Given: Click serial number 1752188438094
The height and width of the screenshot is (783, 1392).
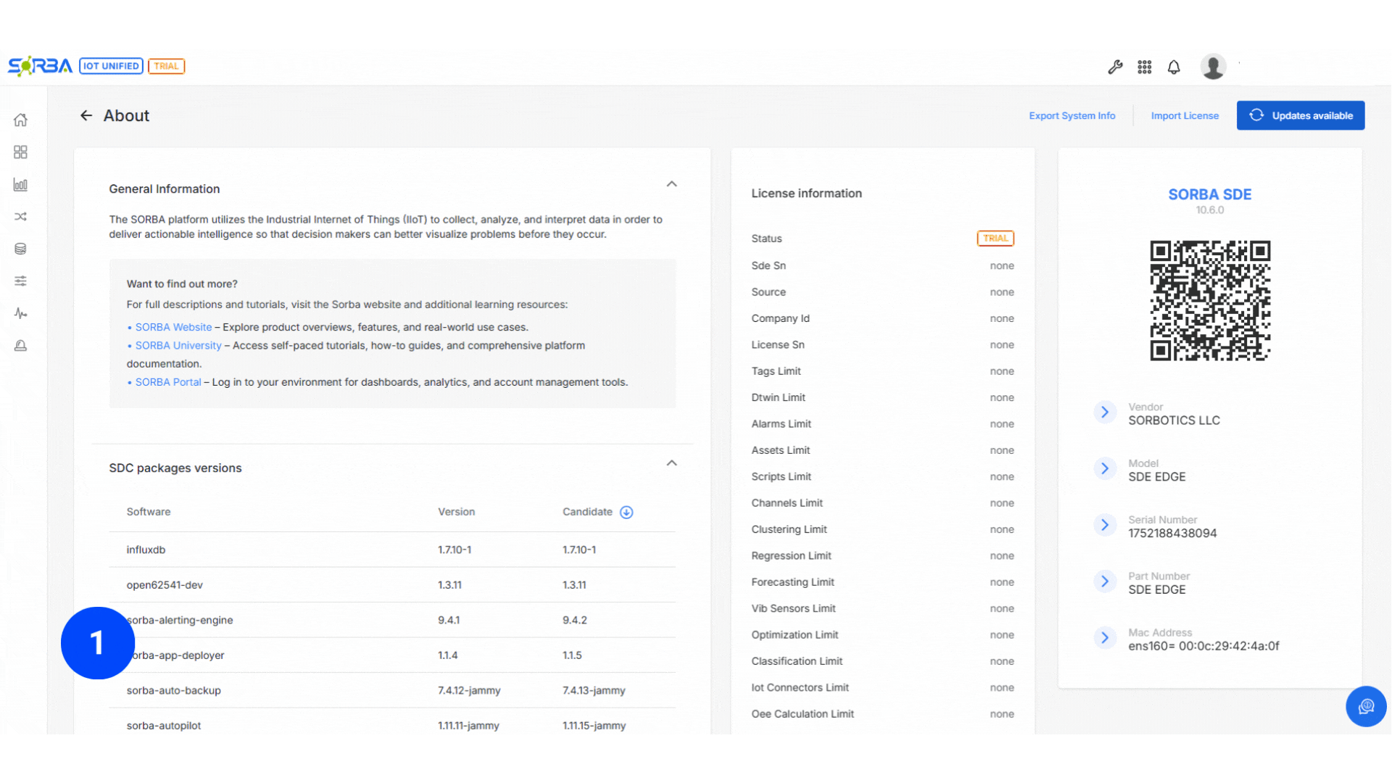Looking at the screenshot, I should (1172, 534).
